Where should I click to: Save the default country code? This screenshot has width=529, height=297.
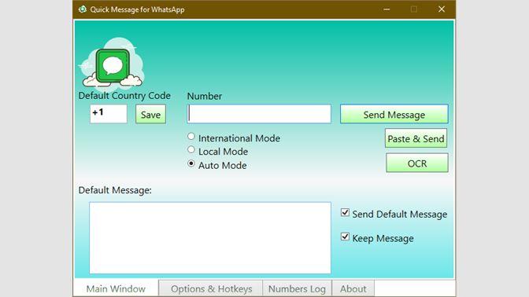(x=150, y=115)
